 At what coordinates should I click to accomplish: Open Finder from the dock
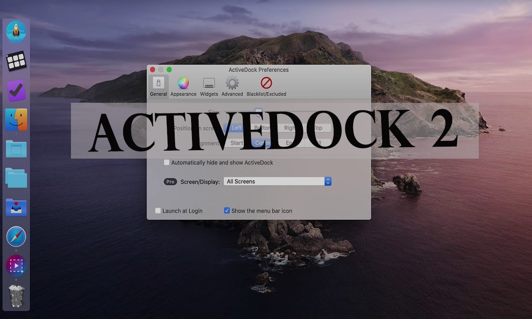click(x=16, y=120)
